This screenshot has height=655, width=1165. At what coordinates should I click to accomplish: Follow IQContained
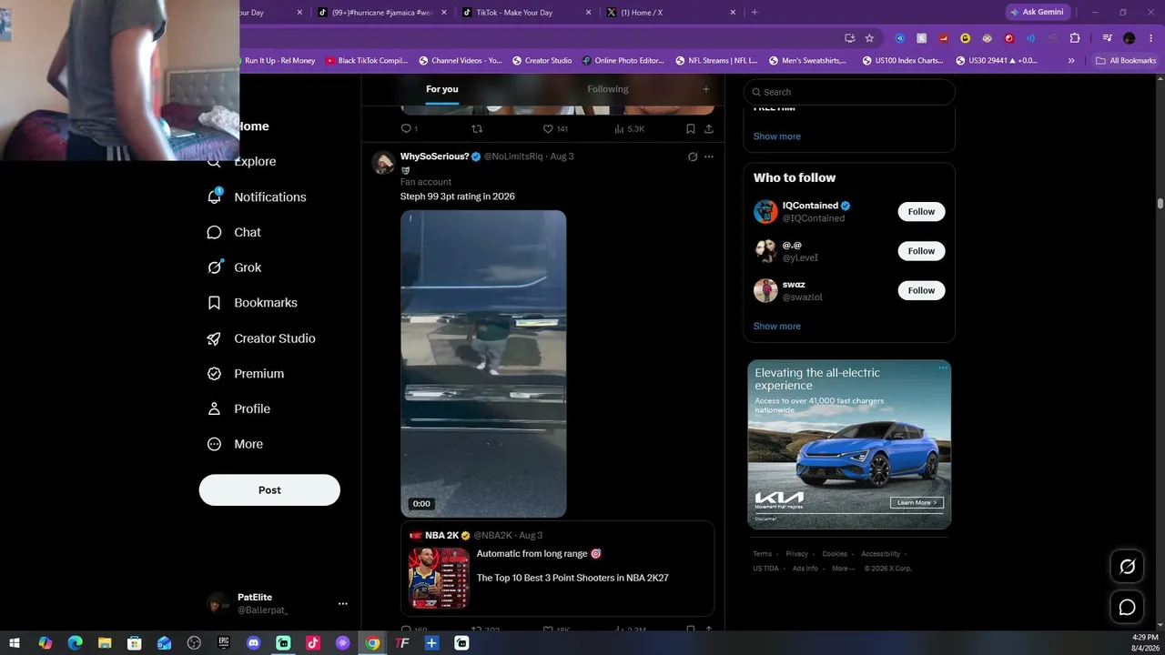921,212
